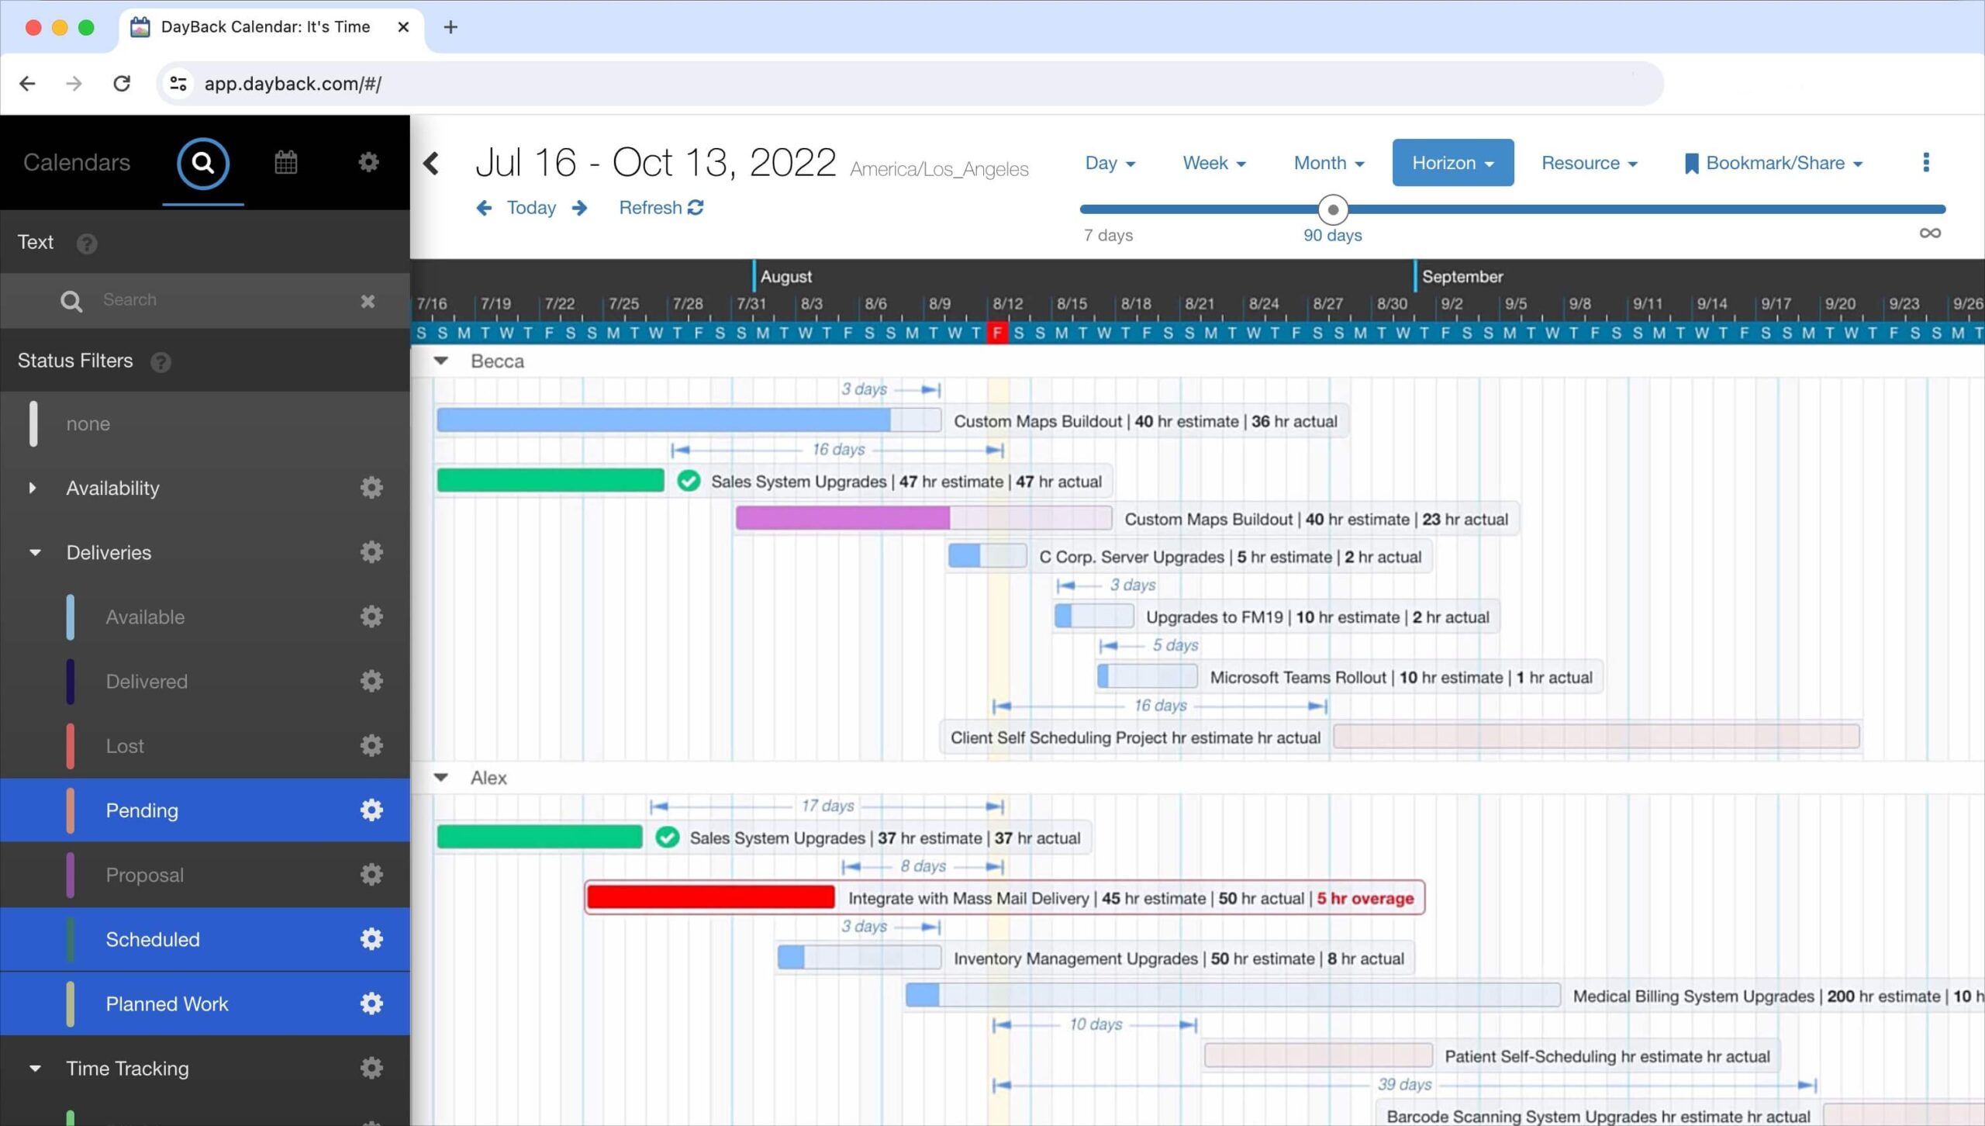Open the Horizon view dropdown
This screenshot has width=1985, height=1126.
tap(1452, 163)
